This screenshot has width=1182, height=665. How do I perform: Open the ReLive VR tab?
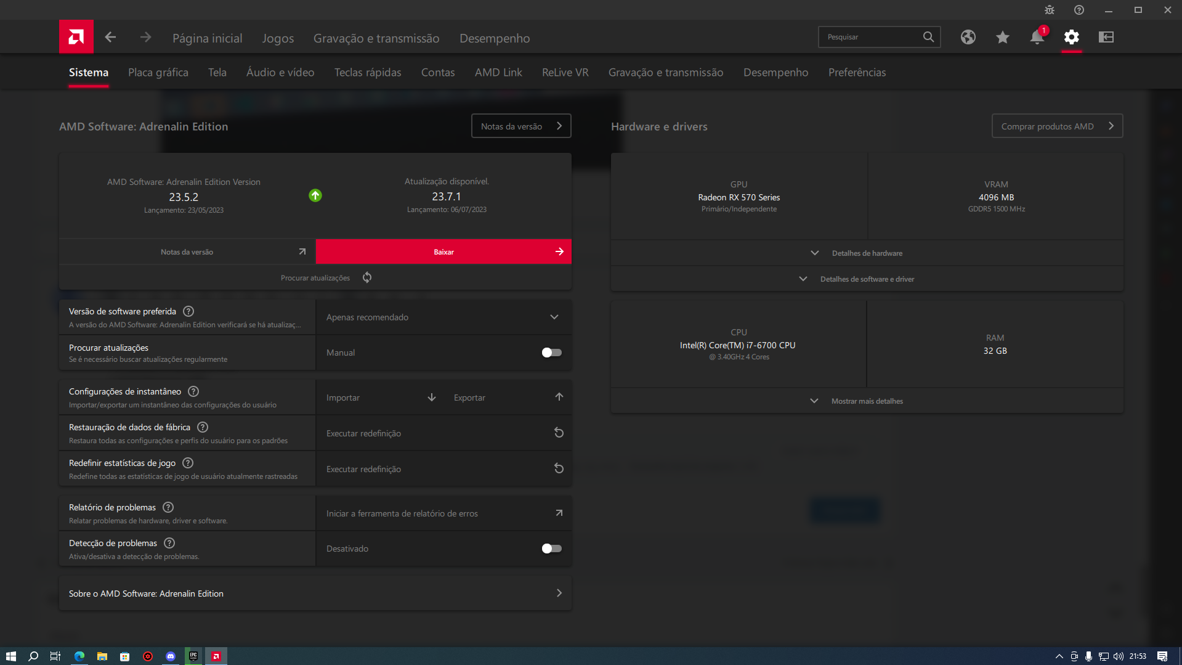565,72
